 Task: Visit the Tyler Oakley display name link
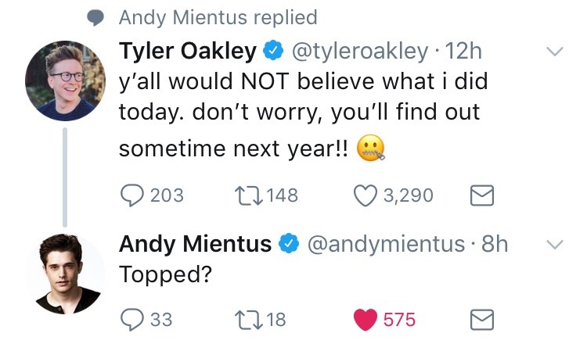click(188, 52)
